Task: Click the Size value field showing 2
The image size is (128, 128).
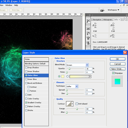Action: 89,94
